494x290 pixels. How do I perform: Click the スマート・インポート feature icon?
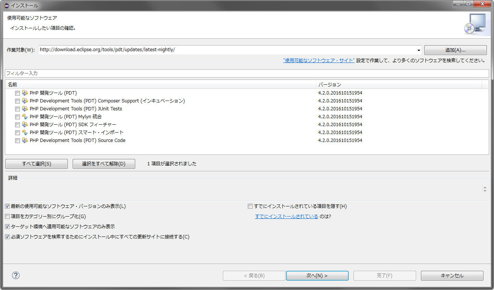(25, 133)
